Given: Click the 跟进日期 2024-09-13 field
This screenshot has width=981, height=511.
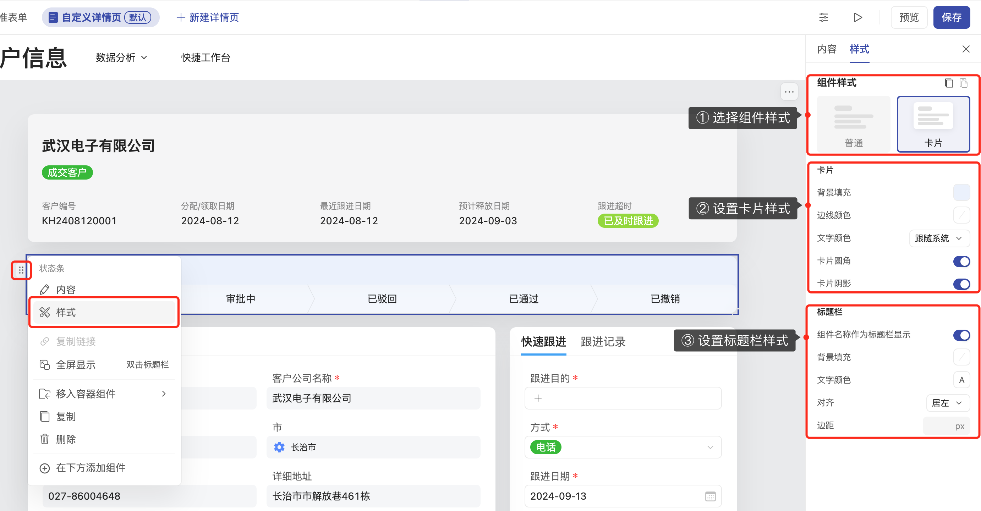Looking at the screenshot, I should [x=623, y=496].
